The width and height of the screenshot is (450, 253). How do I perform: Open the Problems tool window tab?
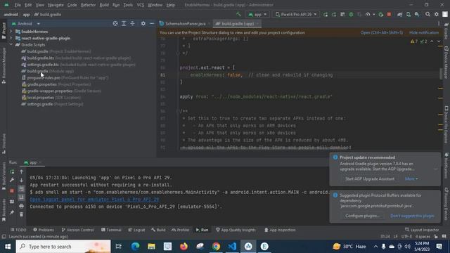[x=44, y=230]
